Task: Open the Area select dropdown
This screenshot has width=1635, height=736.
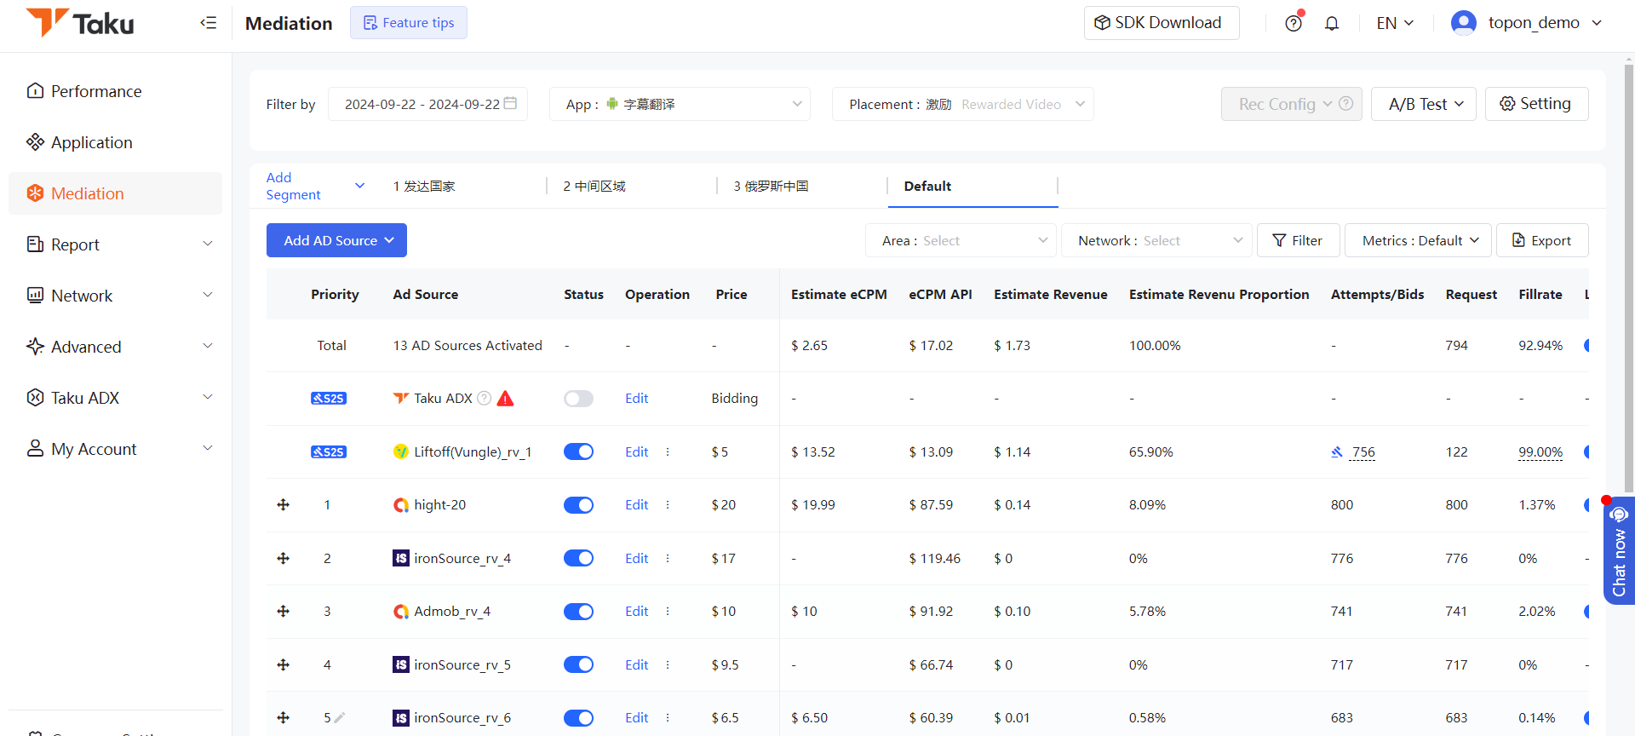Action: (961, 240)
